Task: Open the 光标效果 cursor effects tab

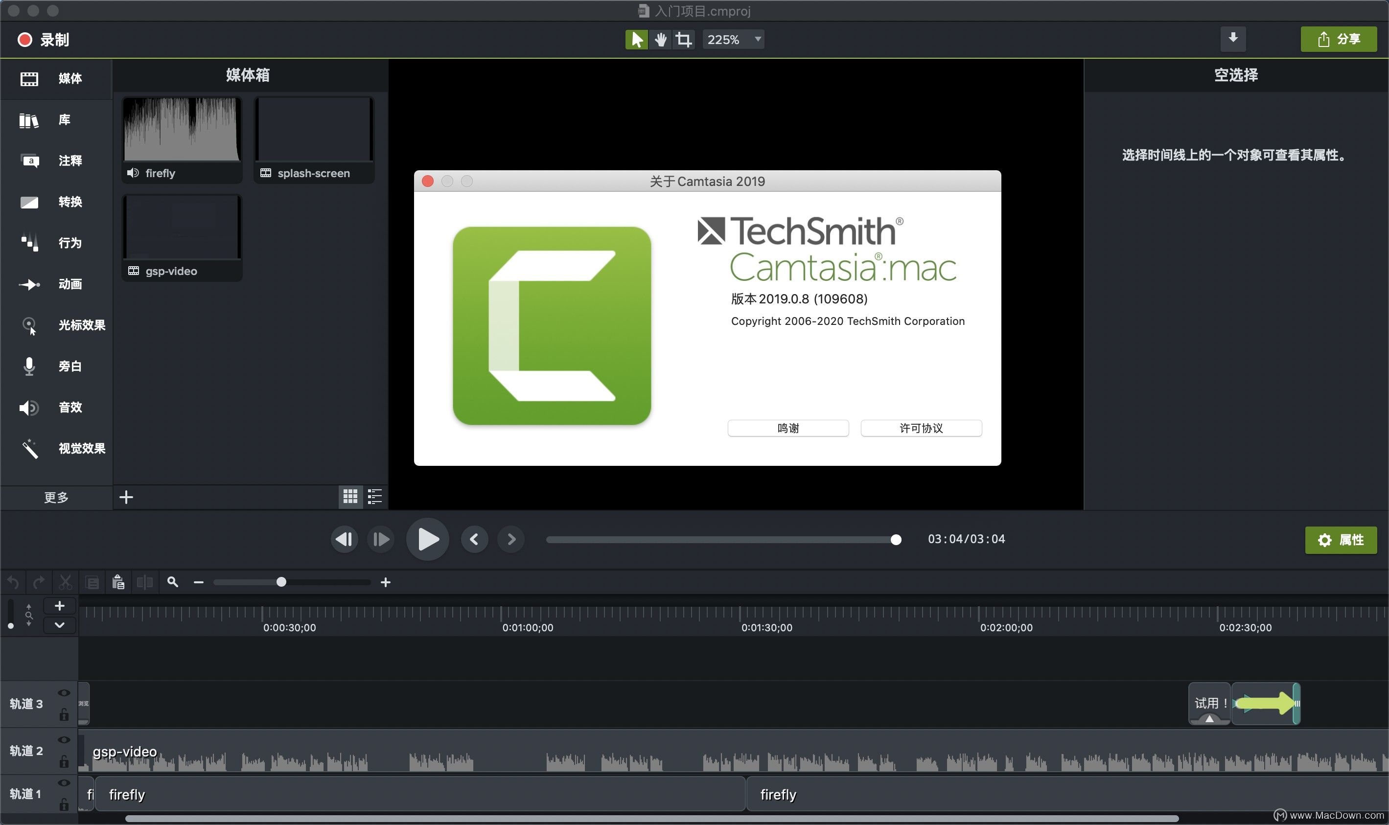Action: (x=56, y=325)
